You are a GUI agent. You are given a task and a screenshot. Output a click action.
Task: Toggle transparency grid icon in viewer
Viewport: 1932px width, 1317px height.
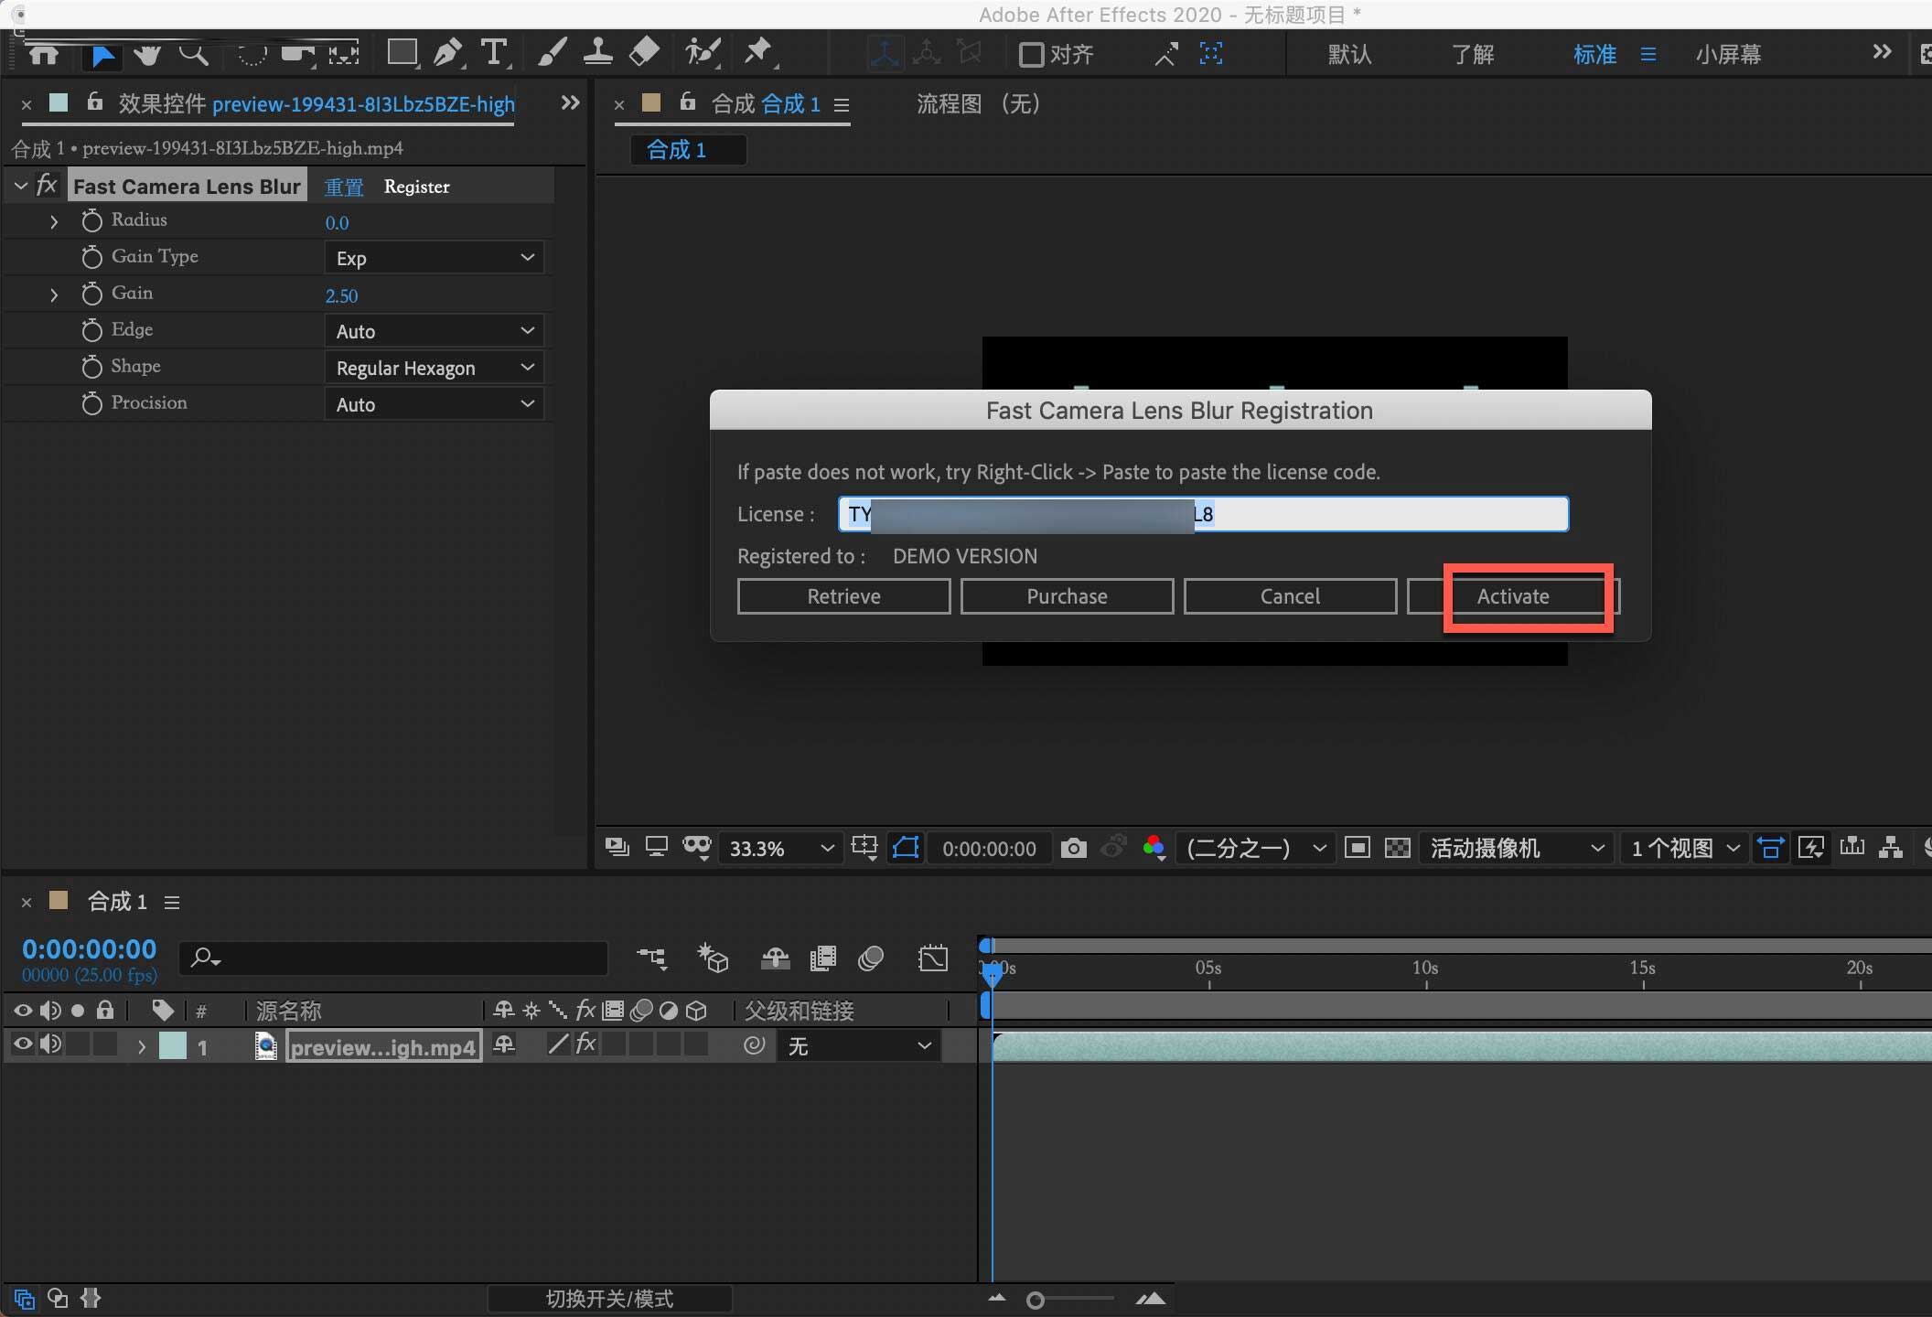pyautogui.click(x=1397, y=848)
